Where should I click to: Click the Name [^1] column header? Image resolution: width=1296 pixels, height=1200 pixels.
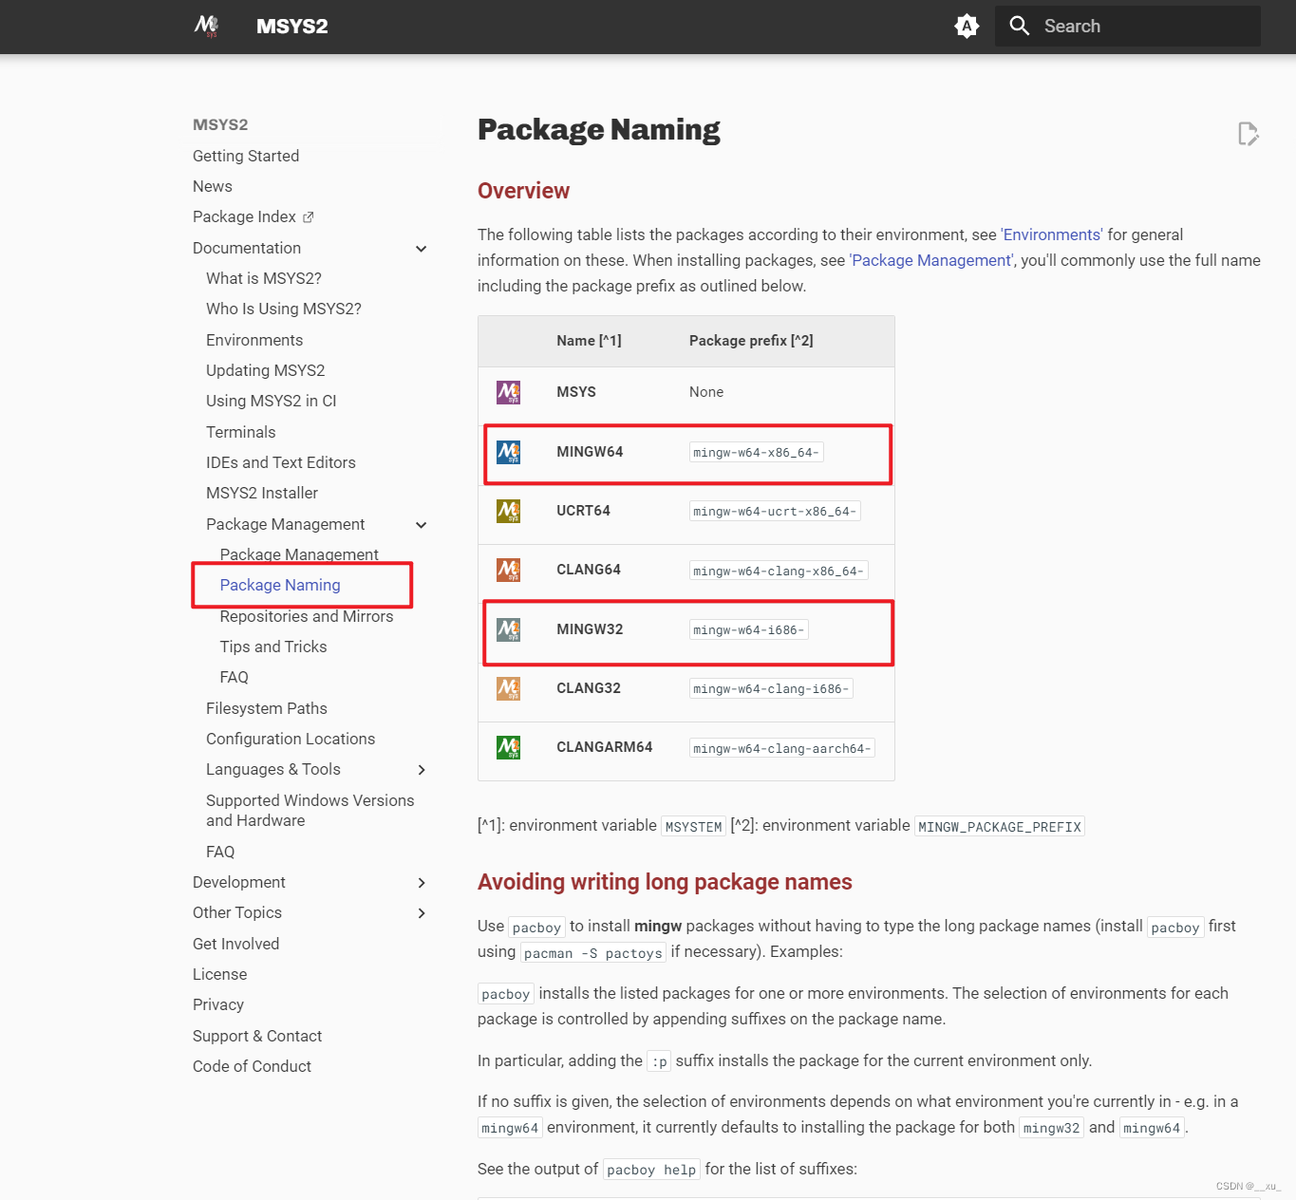(589, 341)
